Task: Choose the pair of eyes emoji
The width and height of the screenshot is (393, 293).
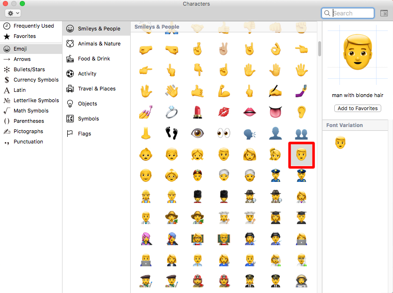Action: click(x=224, y=133)
